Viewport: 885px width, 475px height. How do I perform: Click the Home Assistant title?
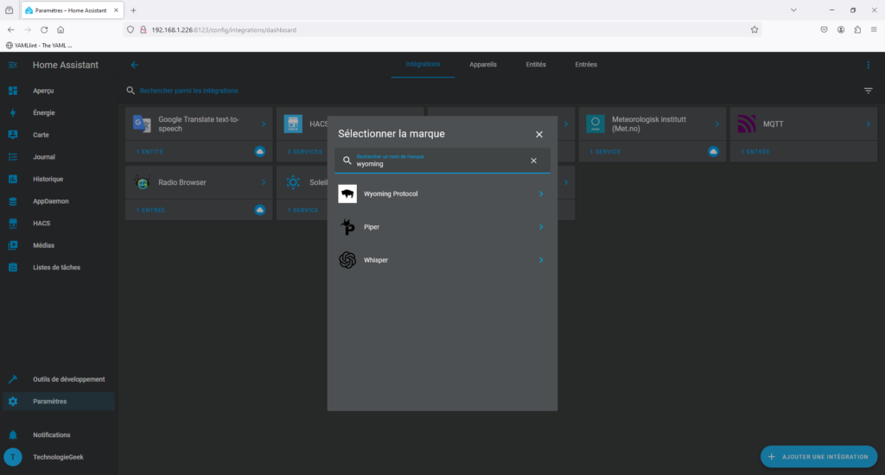point(66,65)
